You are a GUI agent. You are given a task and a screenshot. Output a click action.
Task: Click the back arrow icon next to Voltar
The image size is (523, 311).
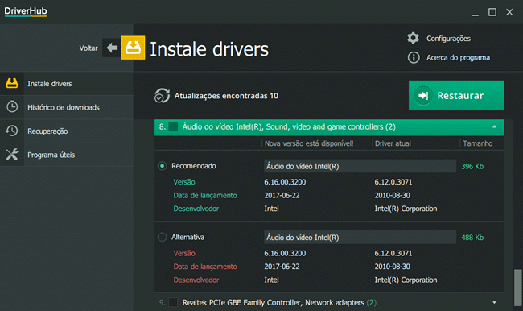(112, 48)
